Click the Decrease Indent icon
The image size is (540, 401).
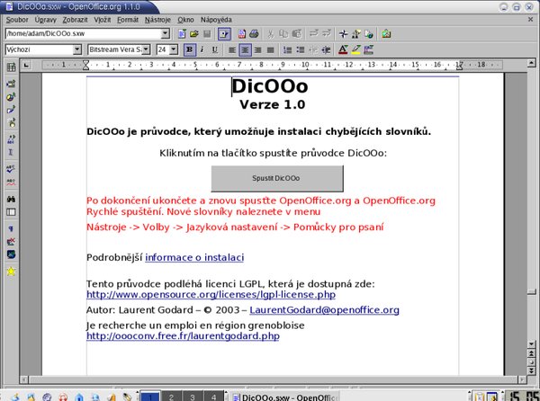[313, 49]
